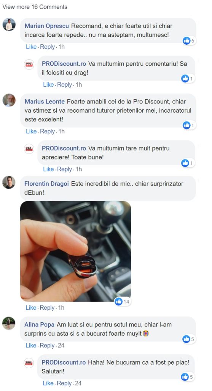The width and height of the screenshot is (212, 391).
Task: Click the like reaction icon with 14 on the photo
Action: [119, 302]
